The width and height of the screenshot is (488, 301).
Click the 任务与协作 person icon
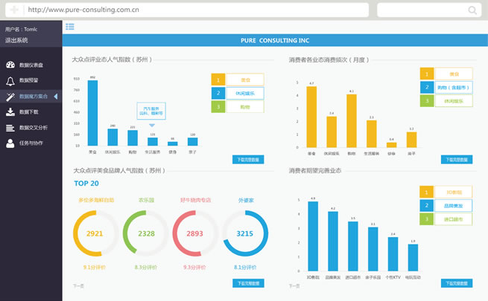coord(10,143)
